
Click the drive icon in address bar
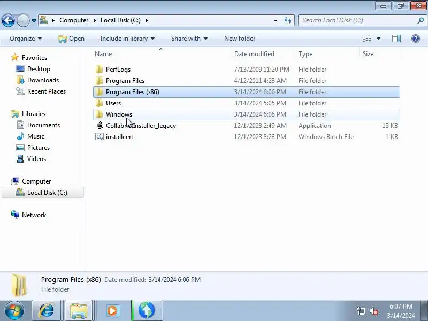tap(44, 20)
